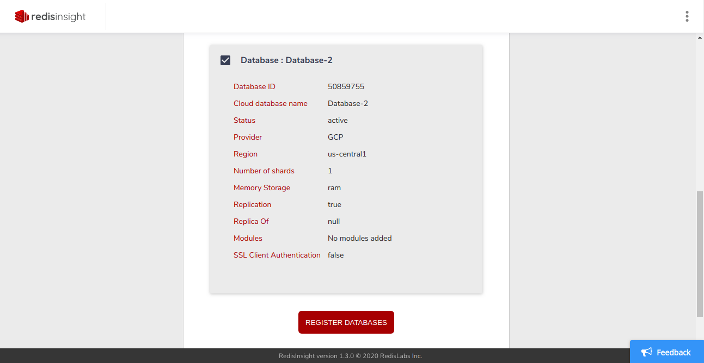Click the Database ID value 50859755
The width and height of the screenshot is (704, 363).
[x=346, y=86]
